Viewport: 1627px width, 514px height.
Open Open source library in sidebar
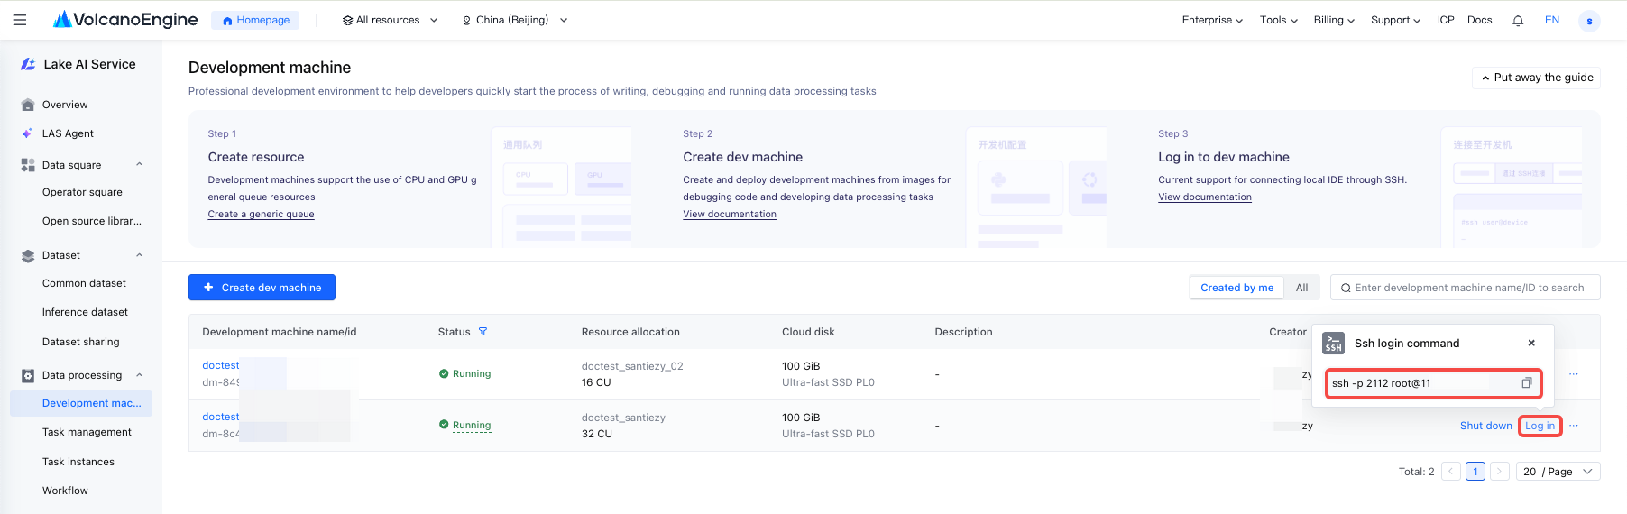(x=91, y=221)
